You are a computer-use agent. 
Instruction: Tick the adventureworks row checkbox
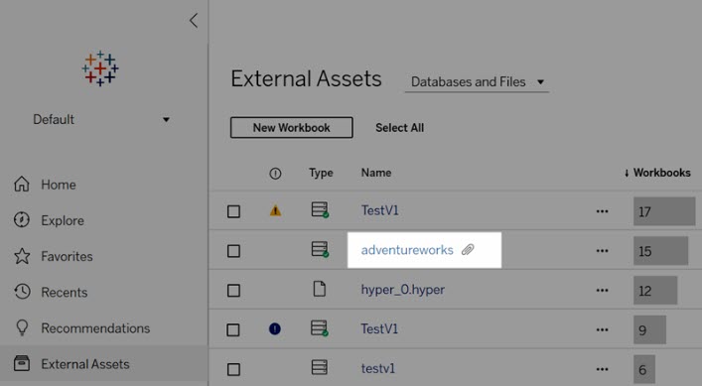pyautogui.click(x=233, y=251)
